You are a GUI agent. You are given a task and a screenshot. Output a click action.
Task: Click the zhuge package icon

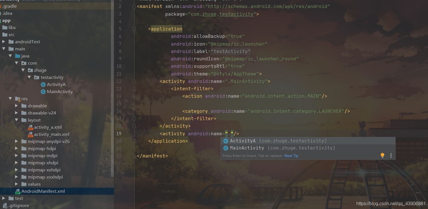[30, 70]
